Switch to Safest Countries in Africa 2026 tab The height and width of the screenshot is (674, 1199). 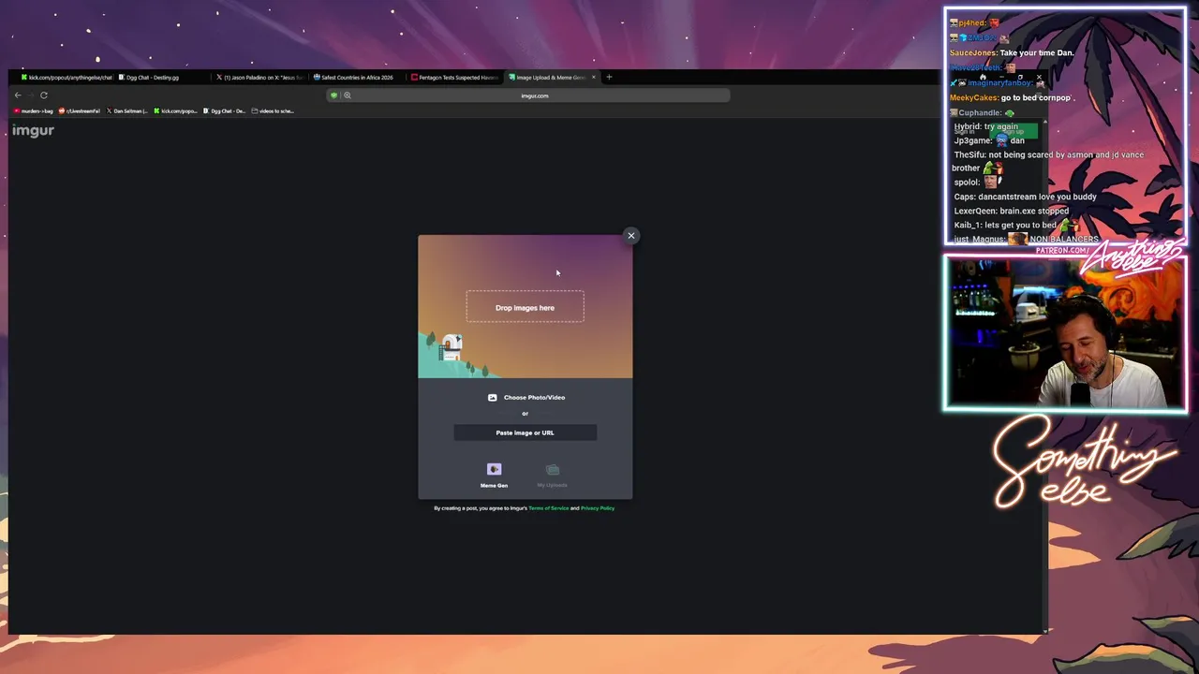[357, 78]
